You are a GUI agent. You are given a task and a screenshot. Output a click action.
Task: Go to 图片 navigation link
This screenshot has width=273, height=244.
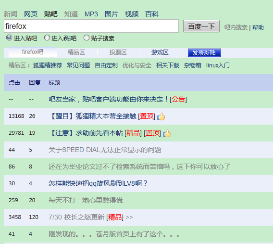(x=112, y=14)
